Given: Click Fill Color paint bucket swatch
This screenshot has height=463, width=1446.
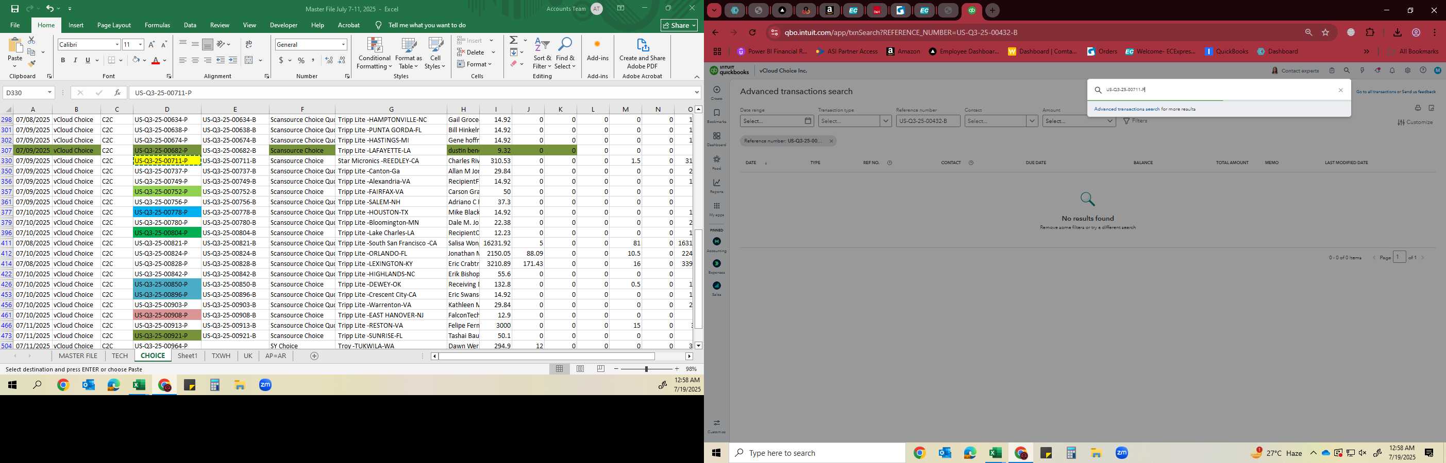Looking at the screenshot, I should 136,61.
